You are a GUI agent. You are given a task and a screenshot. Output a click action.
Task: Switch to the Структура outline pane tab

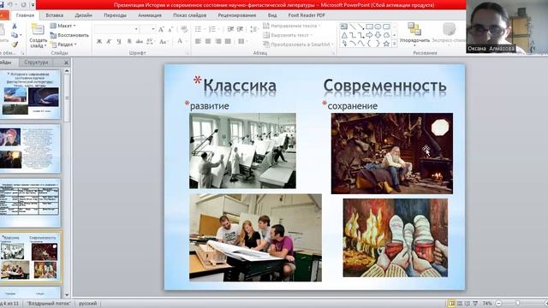click(36, 62)
